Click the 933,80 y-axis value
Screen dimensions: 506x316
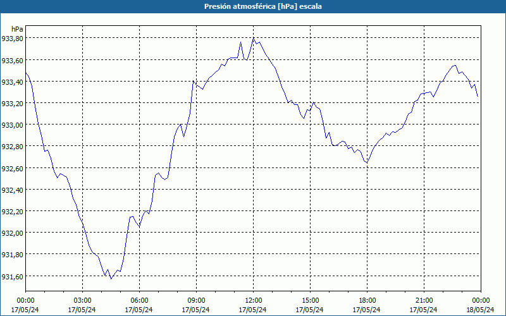pos(12,38)
